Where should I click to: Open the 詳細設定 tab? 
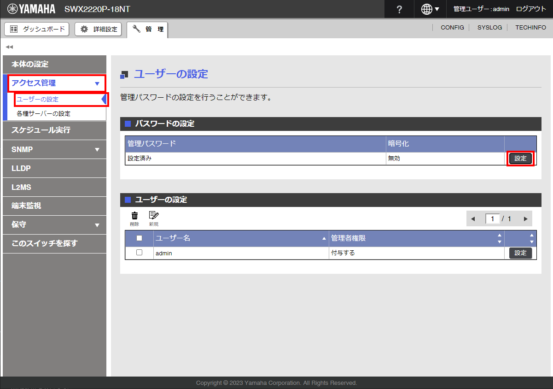[x=99, y=29]
